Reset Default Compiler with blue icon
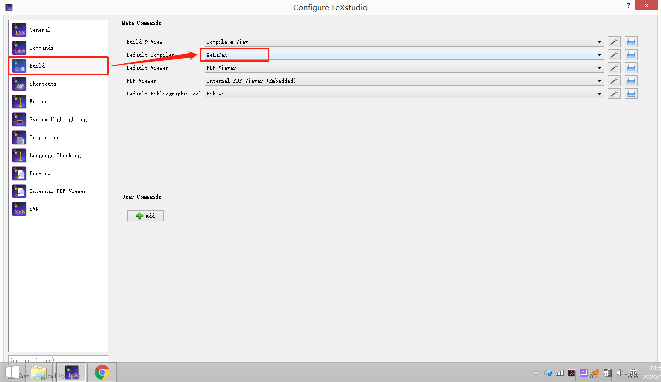The image size is (661, 382). click(631, 55)
